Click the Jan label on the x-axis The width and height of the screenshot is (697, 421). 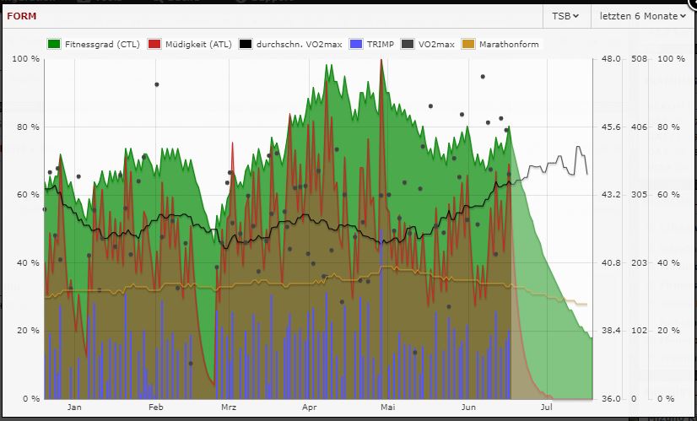[x=74, y=408]
